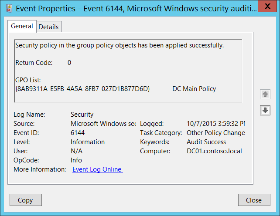Screen dimensions: 280x216
Task: Click the Level value 'Information'
Action: [x=88, y=142]
